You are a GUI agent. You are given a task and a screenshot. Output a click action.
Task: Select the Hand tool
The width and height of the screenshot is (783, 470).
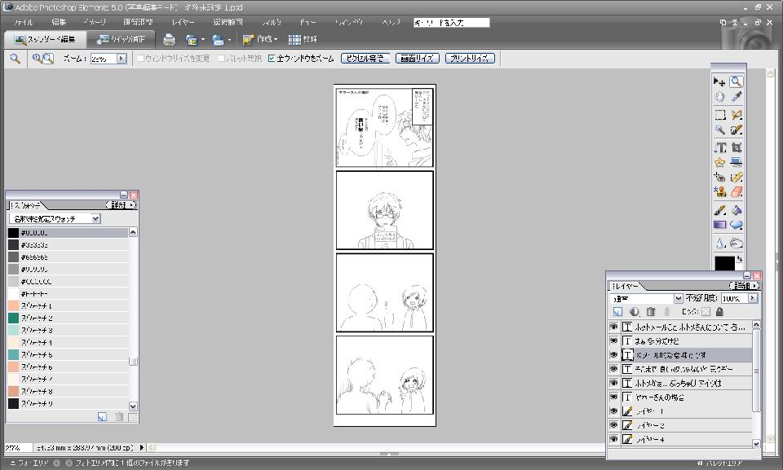pyautogui.click(x=719, y=97)
